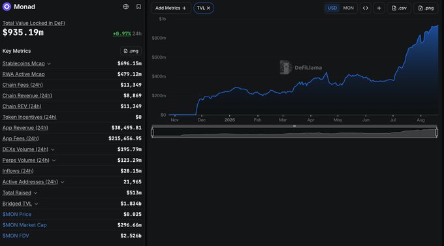The width and height of the screenshot is (444, 246).
Task: Expand DEXs Volume (24h) breakdown
Action: (x=53, y=149)
